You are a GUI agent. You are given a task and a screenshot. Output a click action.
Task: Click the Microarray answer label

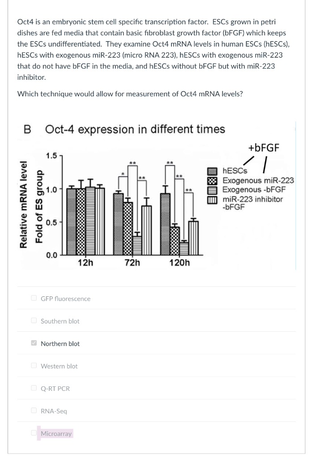coord(56,433)
